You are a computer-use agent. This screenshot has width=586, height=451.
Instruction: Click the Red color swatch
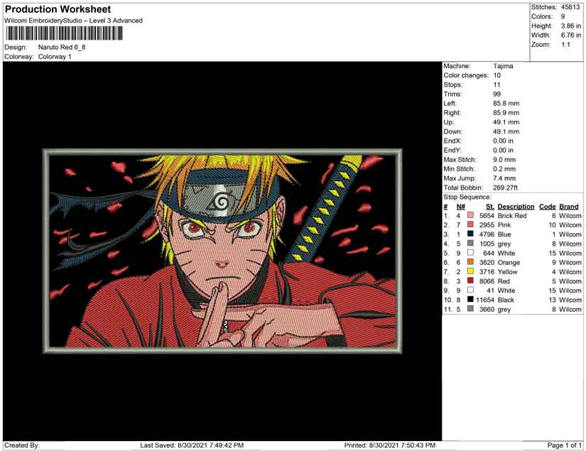470,281
